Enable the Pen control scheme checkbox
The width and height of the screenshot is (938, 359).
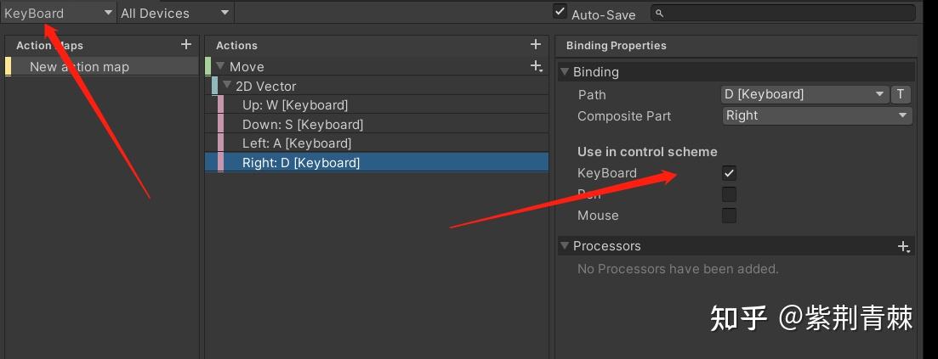pyautogui.click(x=729, y=194)
